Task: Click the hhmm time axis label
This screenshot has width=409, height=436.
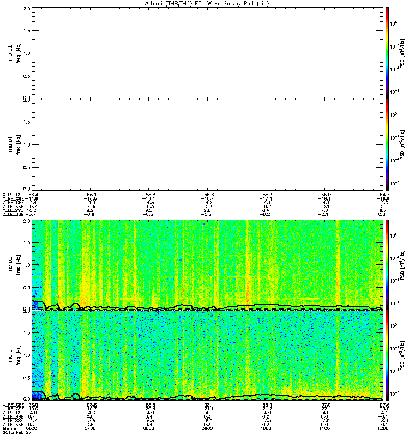Action: click(x=9, y=428)
